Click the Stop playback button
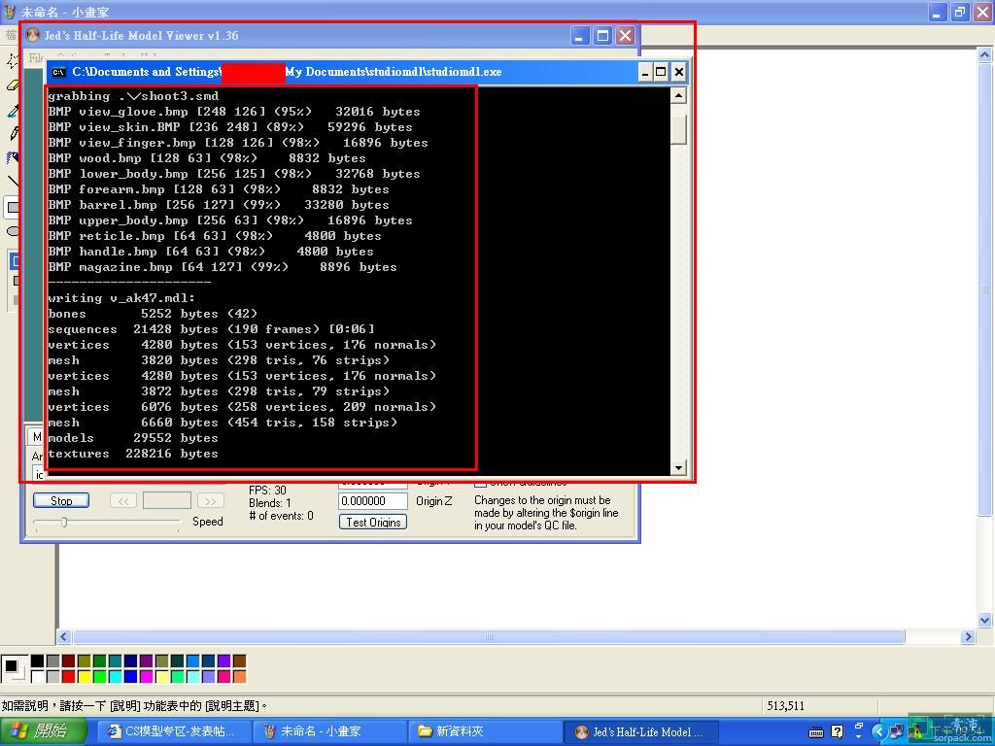This screenshot has width=995, height=746. (61, 500)
